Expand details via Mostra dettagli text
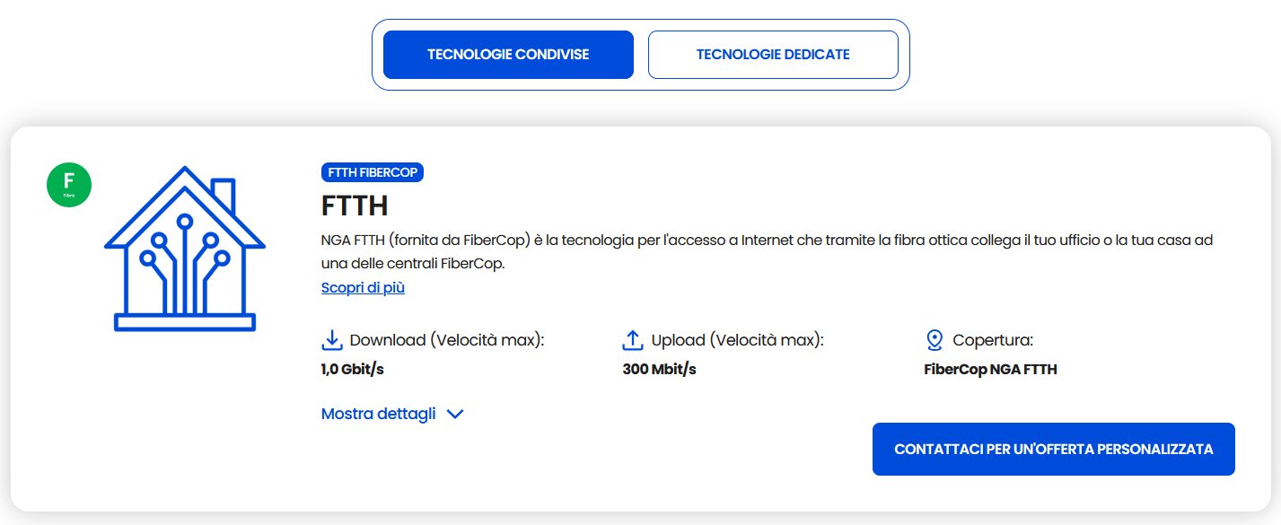This screenshot has height=525, width=1281. pyautogui.click(x=378, y=414)
